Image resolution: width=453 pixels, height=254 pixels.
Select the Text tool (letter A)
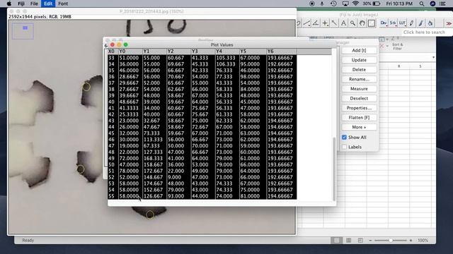click(x=343, y=23)
